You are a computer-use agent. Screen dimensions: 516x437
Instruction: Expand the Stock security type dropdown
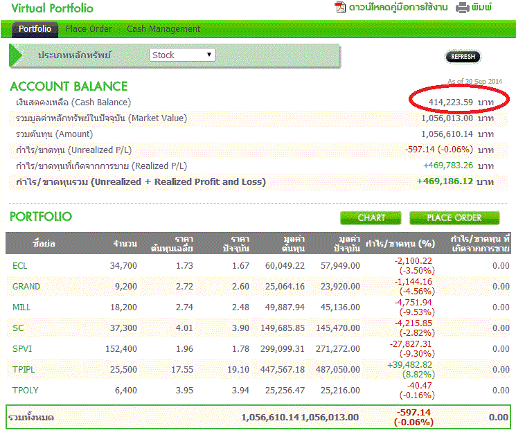(x=183, y=55)
